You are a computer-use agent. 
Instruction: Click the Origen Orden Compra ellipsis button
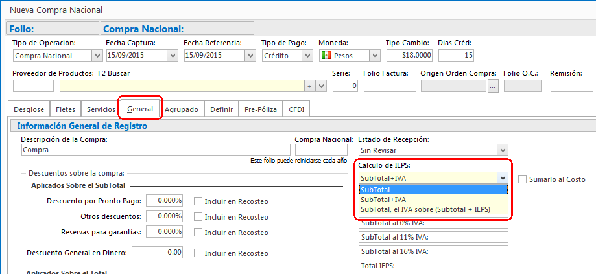pyautogui.click(x=493, y=86)
